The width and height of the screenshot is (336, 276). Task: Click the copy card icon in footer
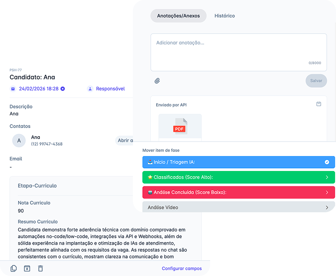click(14, 269)
